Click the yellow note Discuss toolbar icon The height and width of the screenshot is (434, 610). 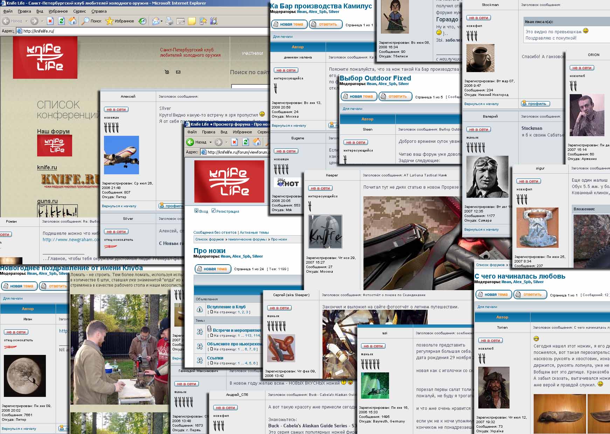pyautogui.click(x=192, y=21)
